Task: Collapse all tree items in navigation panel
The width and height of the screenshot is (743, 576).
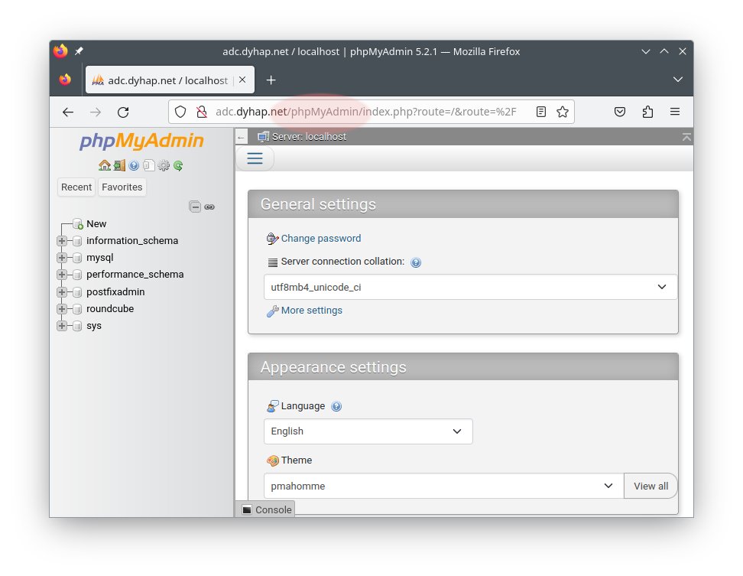Action: click(x=195, y=207)
